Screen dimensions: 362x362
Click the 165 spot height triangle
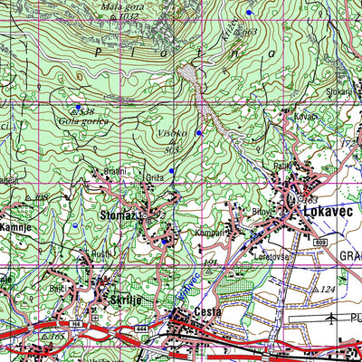click(x=44, y=337)
